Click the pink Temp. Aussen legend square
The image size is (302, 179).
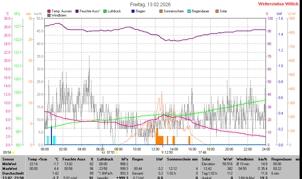tap(49, 11)
